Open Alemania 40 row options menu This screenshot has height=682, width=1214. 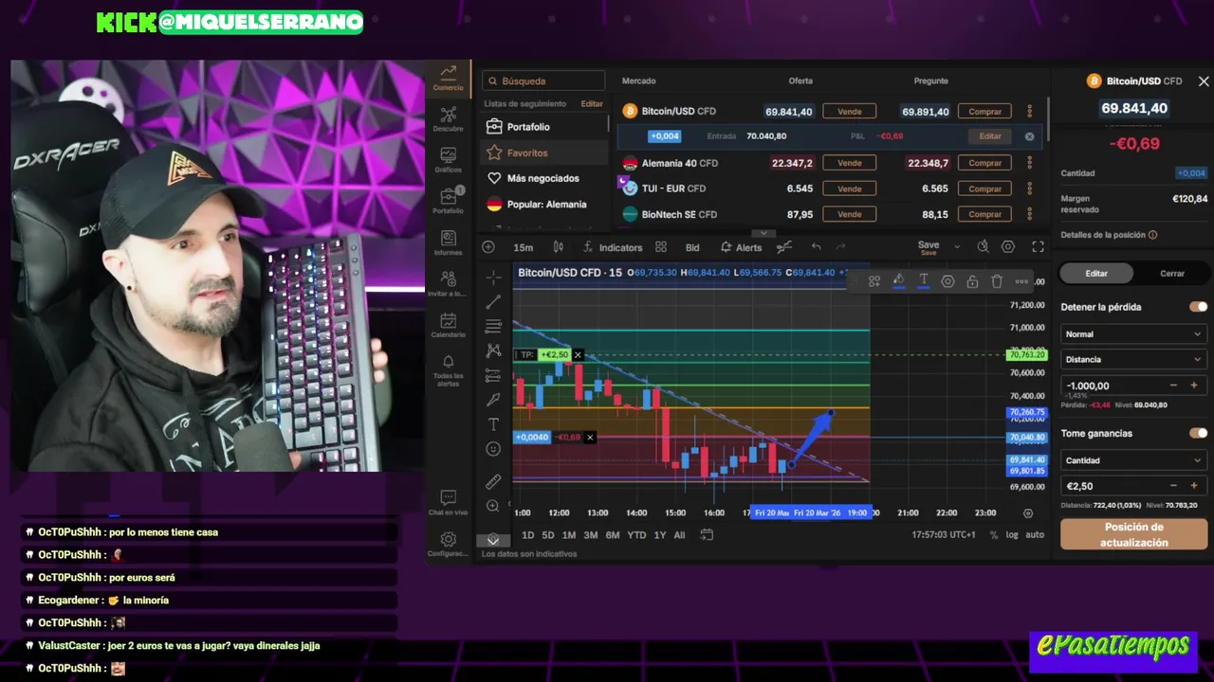tap(1029, 163)
